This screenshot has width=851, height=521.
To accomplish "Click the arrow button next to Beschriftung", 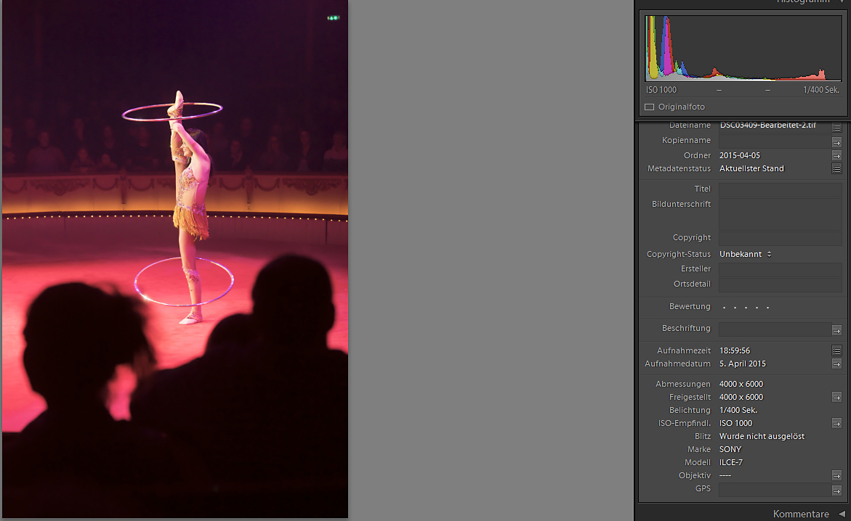I will 836,330.
